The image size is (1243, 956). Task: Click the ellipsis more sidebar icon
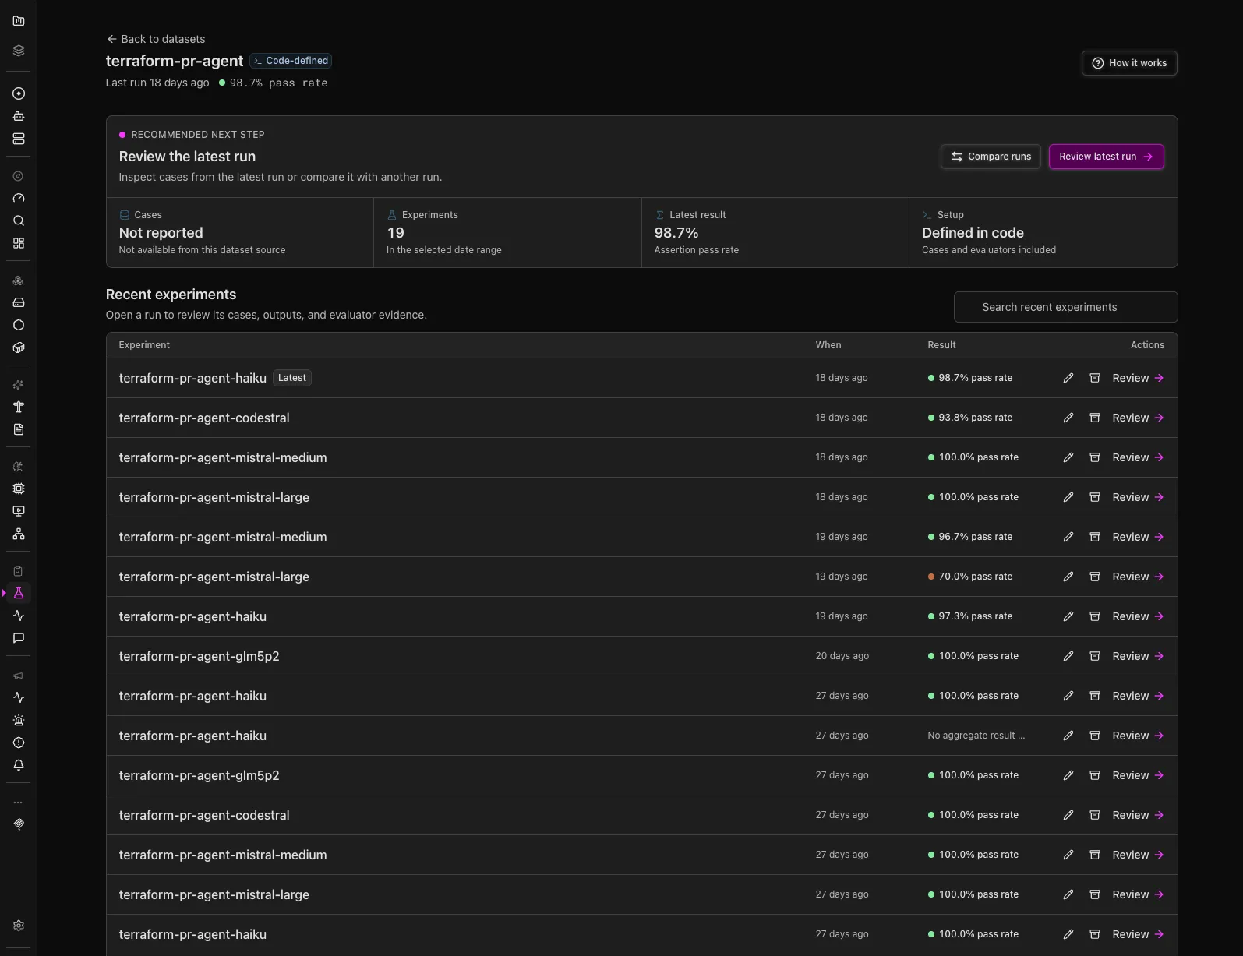(x=19, y=802)
